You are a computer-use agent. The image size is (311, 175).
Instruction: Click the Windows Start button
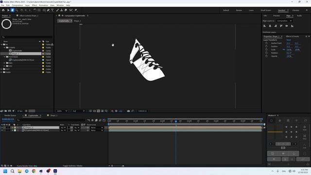(x=5, y=171)
